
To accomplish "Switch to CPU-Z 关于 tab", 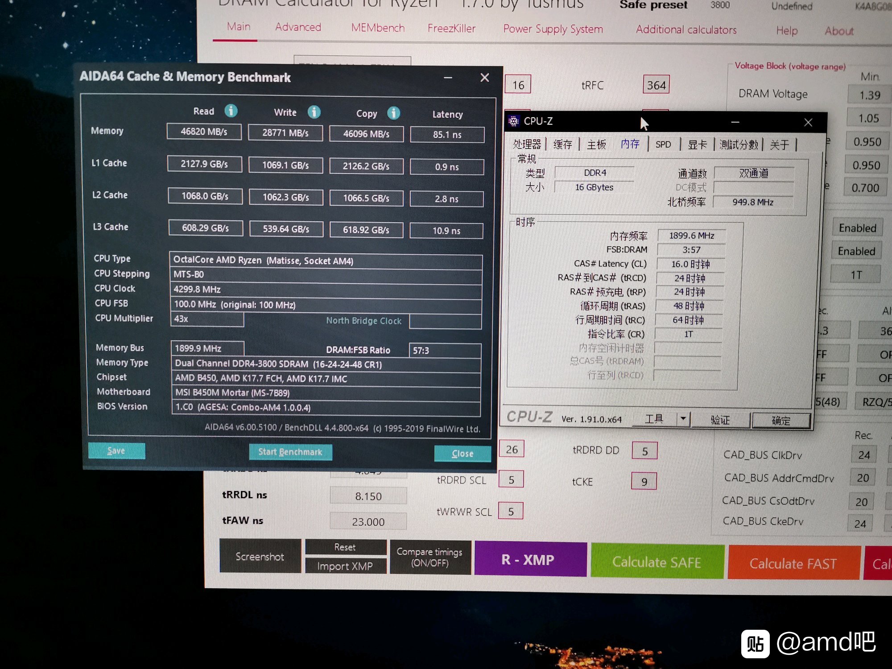I will tap(780, 145).
